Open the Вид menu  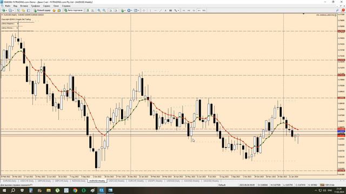pyautogui.click(x=15, y=6)
